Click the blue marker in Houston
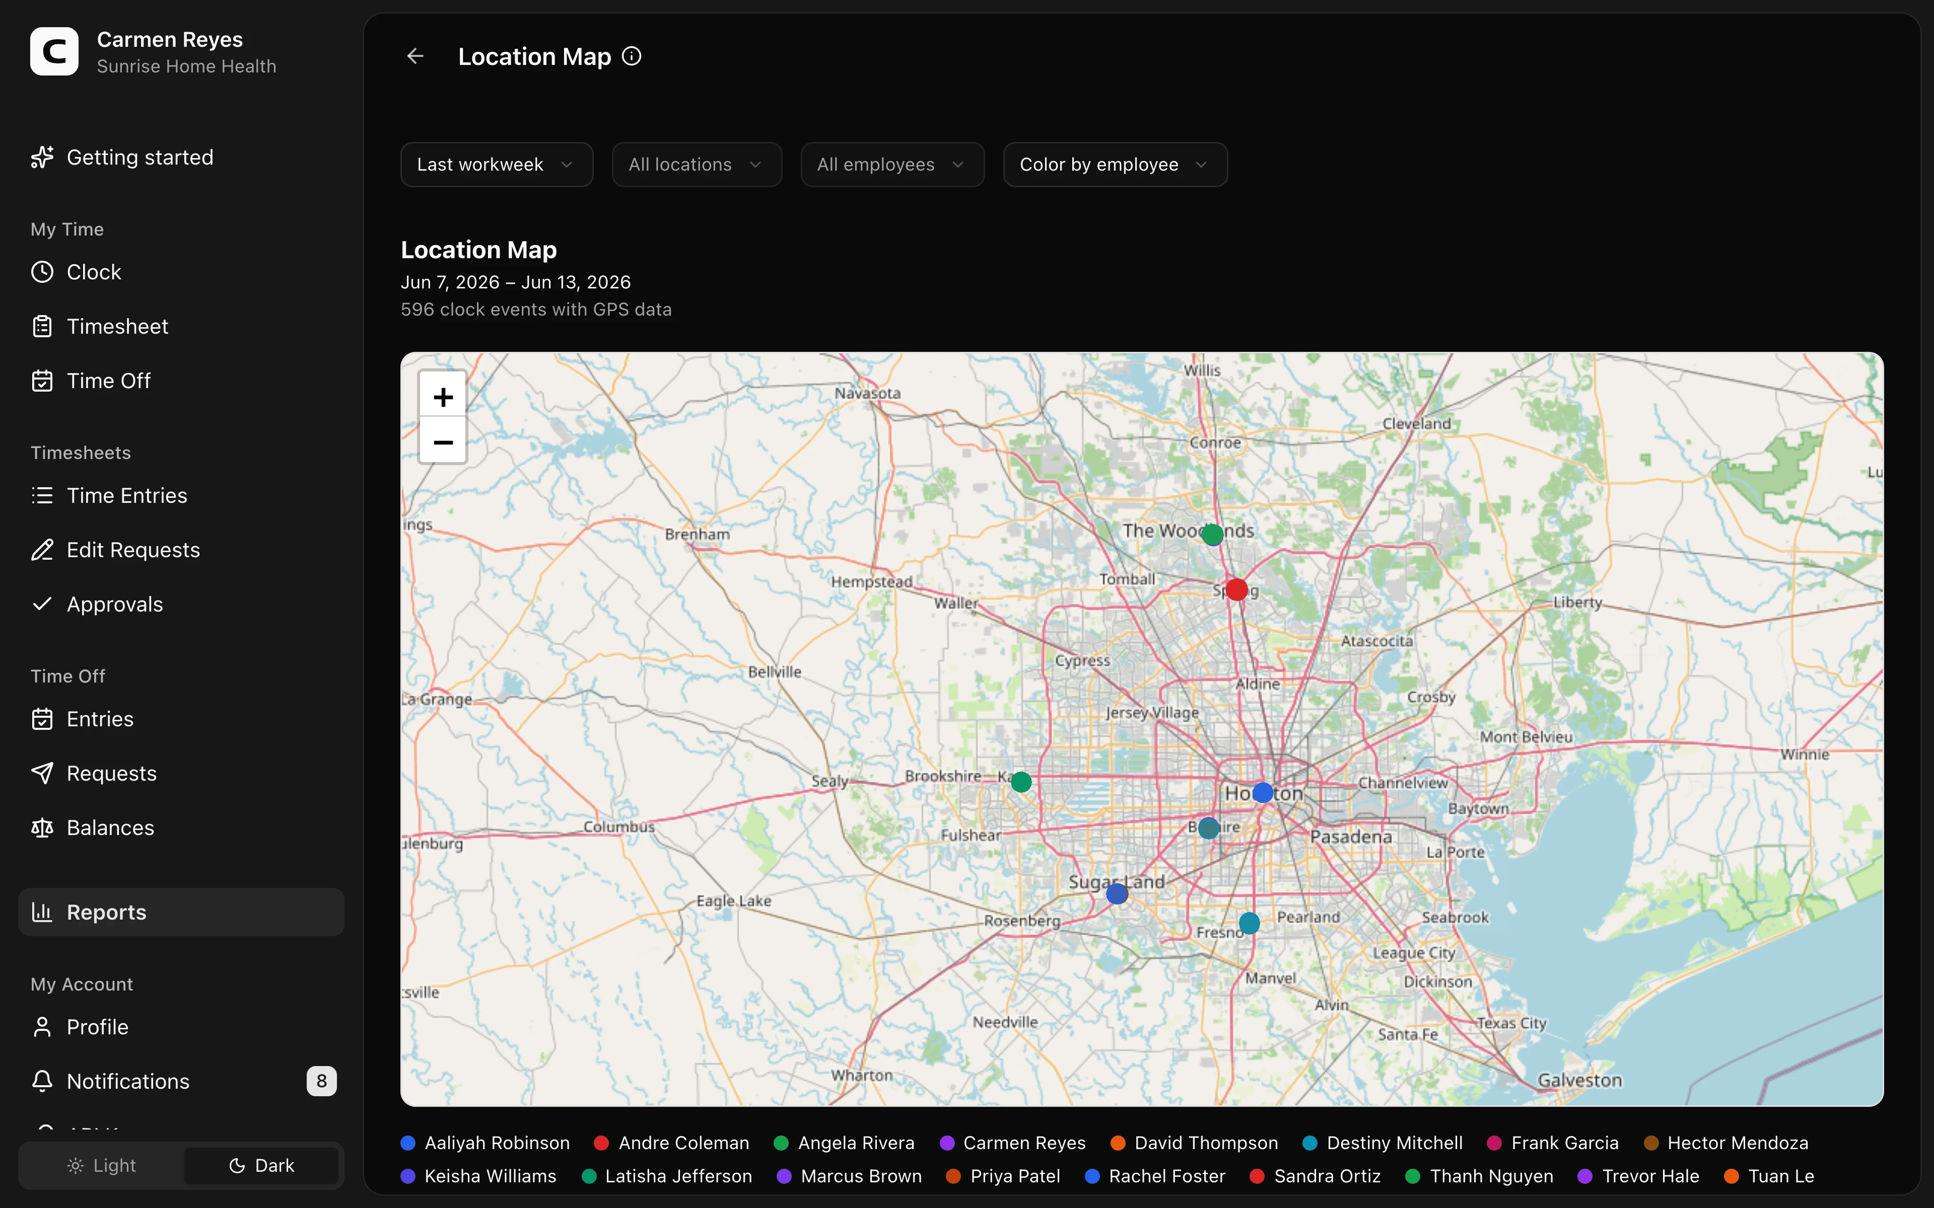Screen dimensions: 1934x1208 [x=1263, y=793]
